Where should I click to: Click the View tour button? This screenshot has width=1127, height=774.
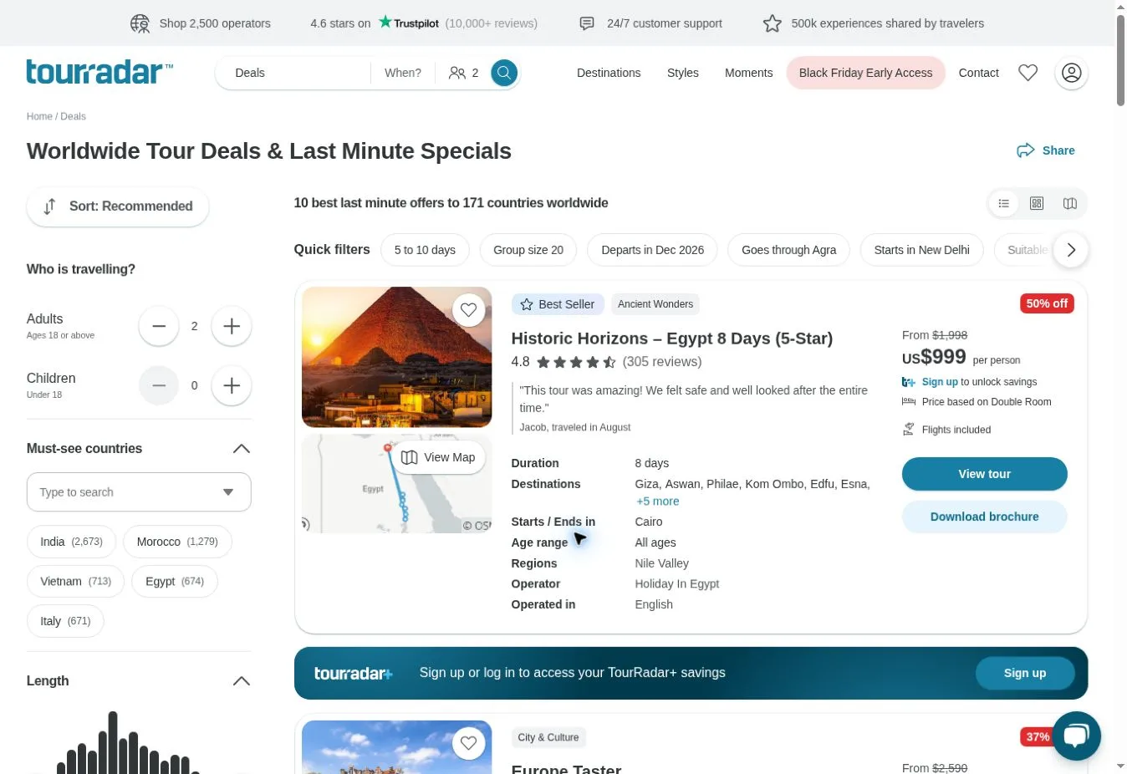pos(984,474)
